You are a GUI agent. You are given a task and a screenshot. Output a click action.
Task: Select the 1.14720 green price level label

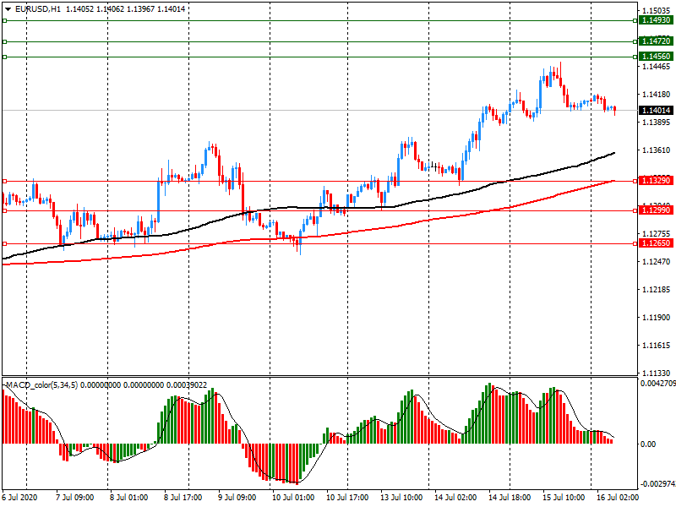point(657,41)
